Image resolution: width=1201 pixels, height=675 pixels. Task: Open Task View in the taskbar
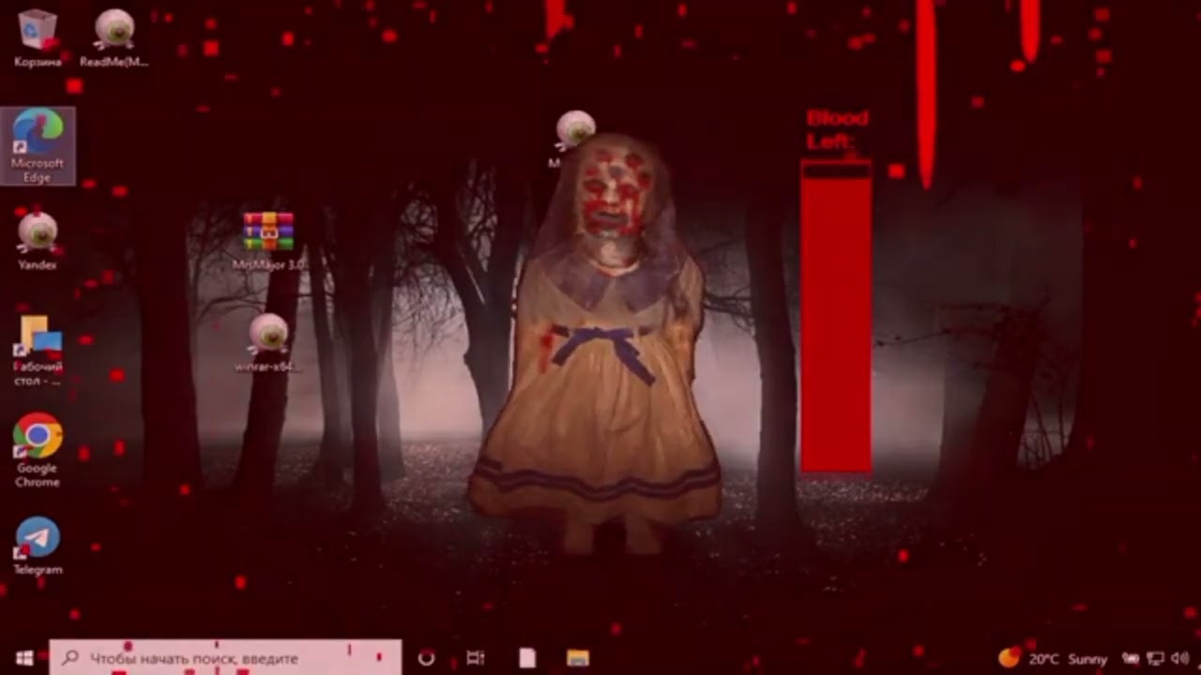click(x=476, y=658)
